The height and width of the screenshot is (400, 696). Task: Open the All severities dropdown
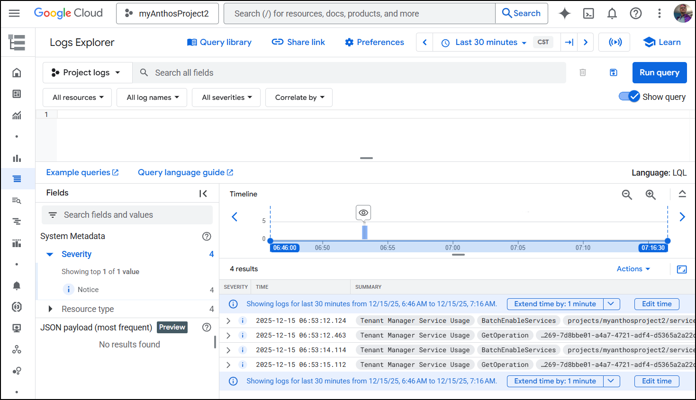click(226, 98)
